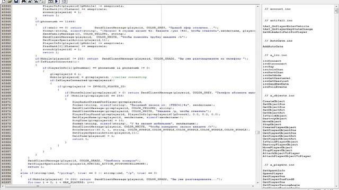Select ircGetUserList in the function list
This screenshot has width=339, height=190.
tap(275, 81)
